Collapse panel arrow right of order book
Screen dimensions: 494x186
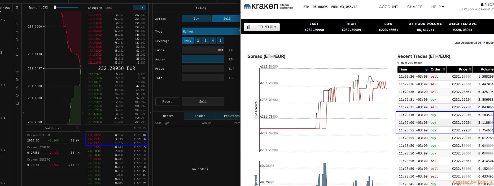pos(150,113)
